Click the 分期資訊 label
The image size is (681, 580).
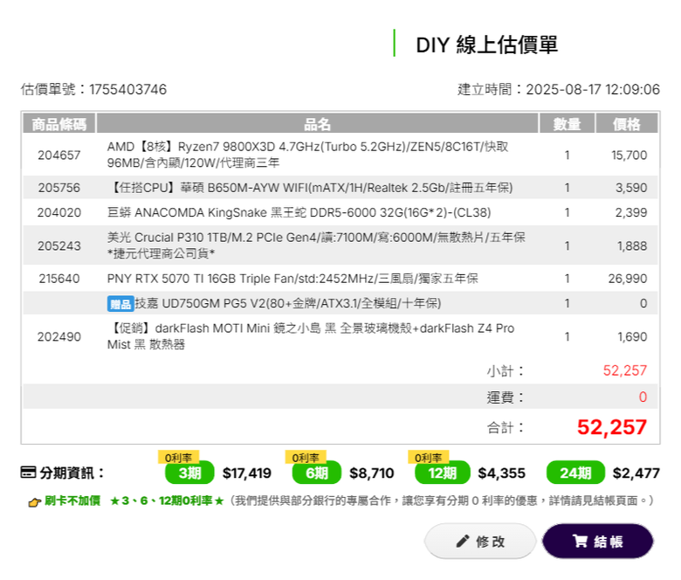tap(72, 473)
